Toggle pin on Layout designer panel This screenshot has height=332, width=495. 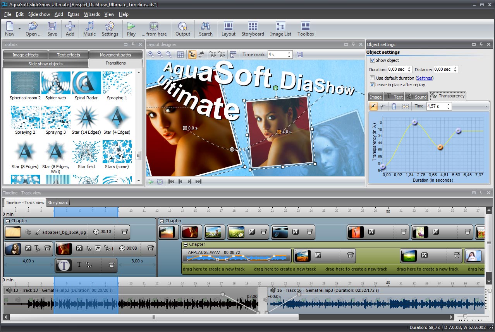click(353, 44)
